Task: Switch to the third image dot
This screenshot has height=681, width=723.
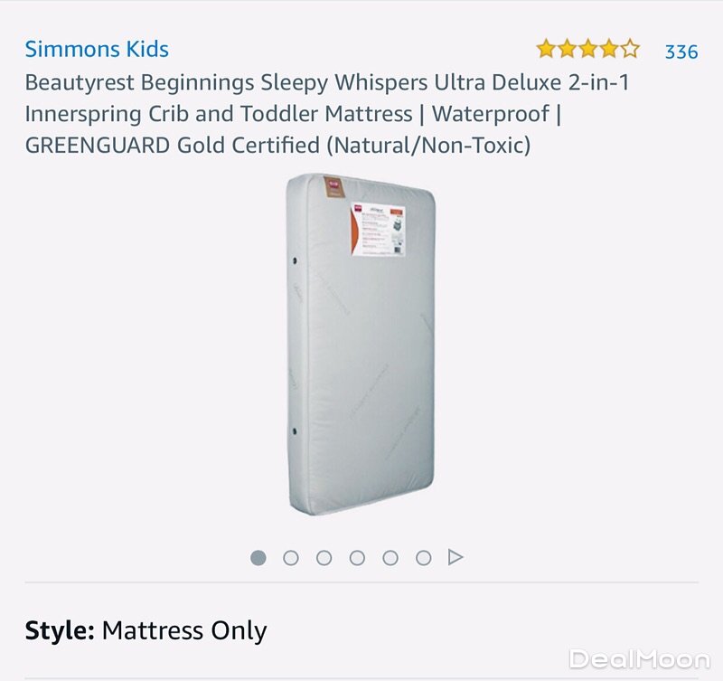Action: point(324,558)
